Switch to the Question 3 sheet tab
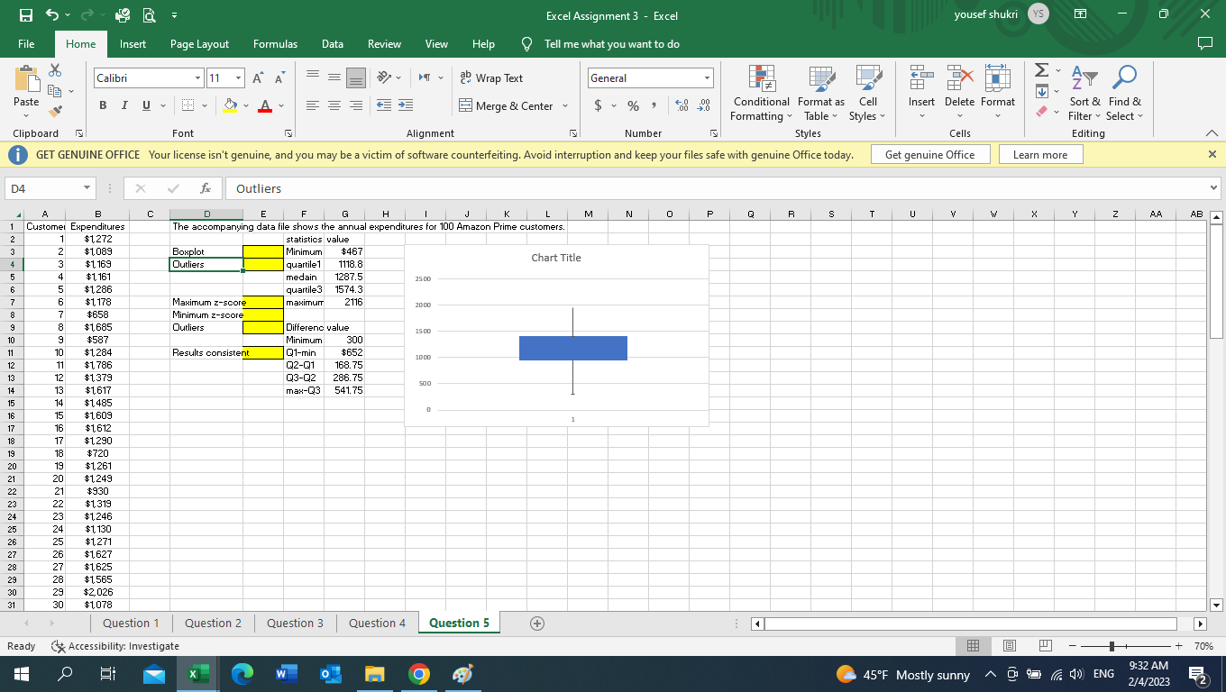 [x=295, y=623]
